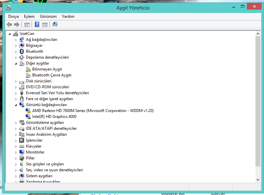Click the İnsan Arabirim Aygıtları icon

pos(22,134)
